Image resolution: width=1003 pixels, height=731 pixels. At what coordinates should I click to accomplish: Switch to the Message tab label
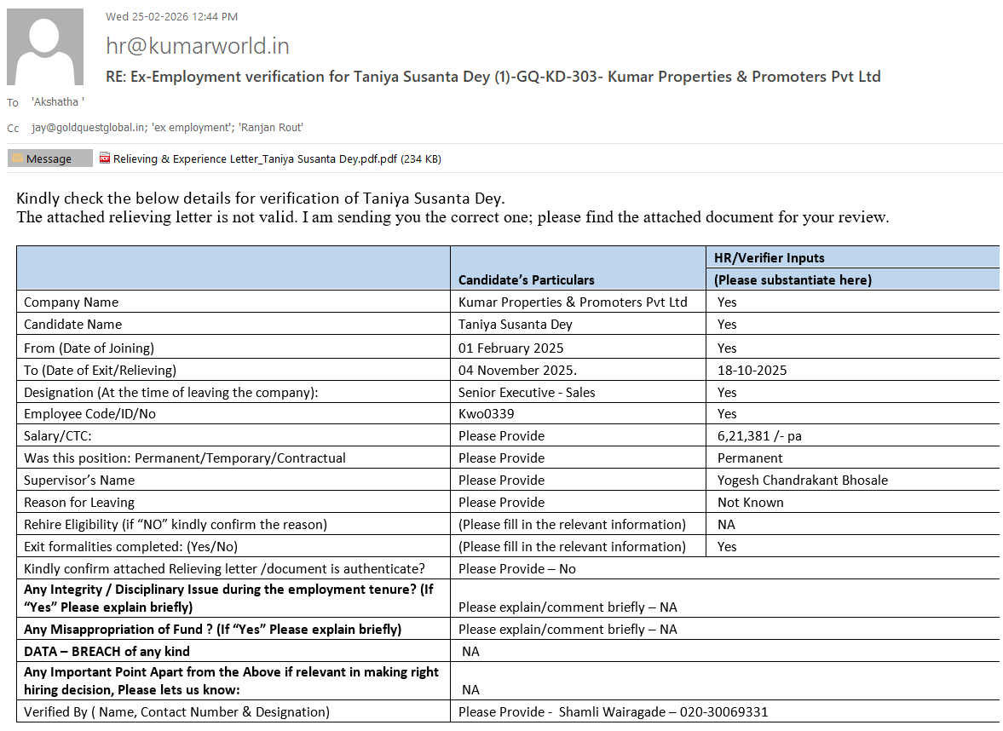pyautogui.click(x=49, y=158)
